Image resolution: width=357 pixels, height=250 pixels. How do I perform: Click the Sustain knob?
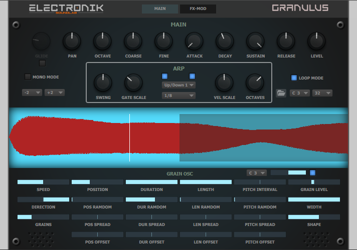click(x=255, y=41)
